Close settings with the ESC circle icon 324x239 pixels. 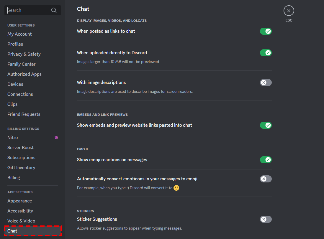click(289, 11)
